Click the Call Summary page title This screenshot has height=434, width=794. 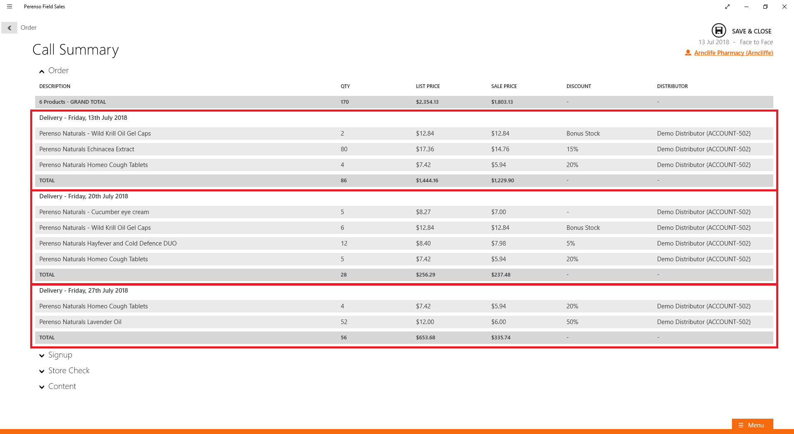pos(76,50)
